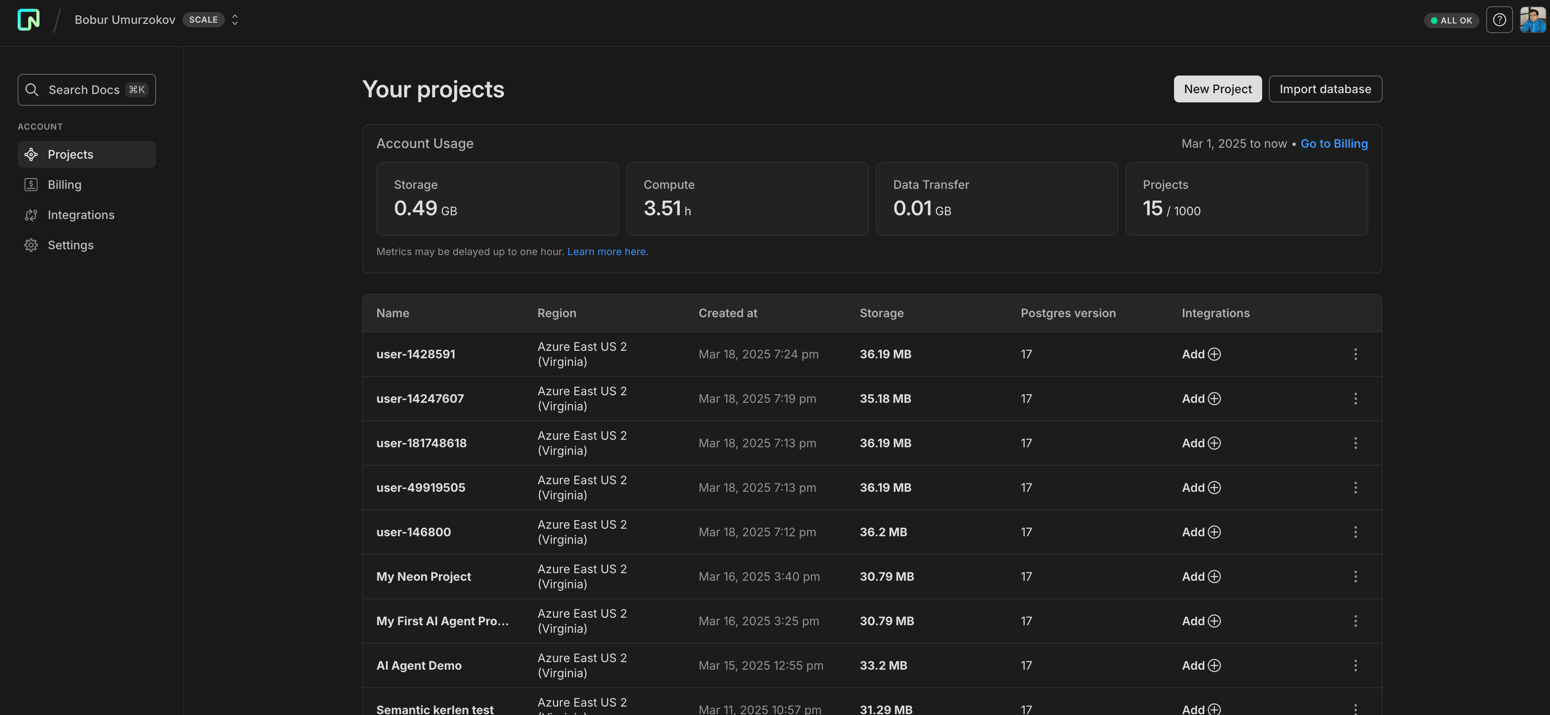The image size is (1550, 715).
Task: Open more options for user-146800
Action: coord(1355,532)
